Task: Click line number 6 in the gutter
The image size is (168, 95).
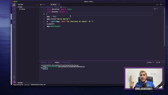Action: 44,21
